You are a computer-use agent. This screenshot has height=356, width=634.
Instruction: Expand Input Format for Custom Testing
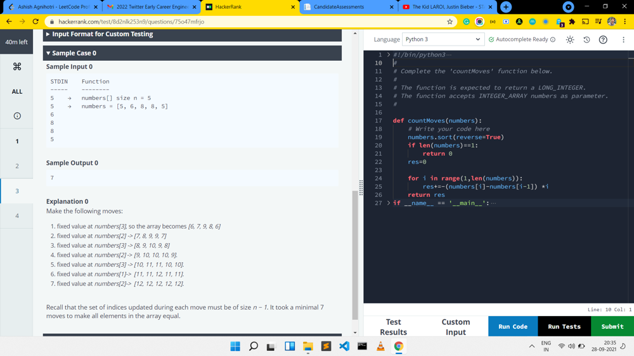click(x=48, y=34)
